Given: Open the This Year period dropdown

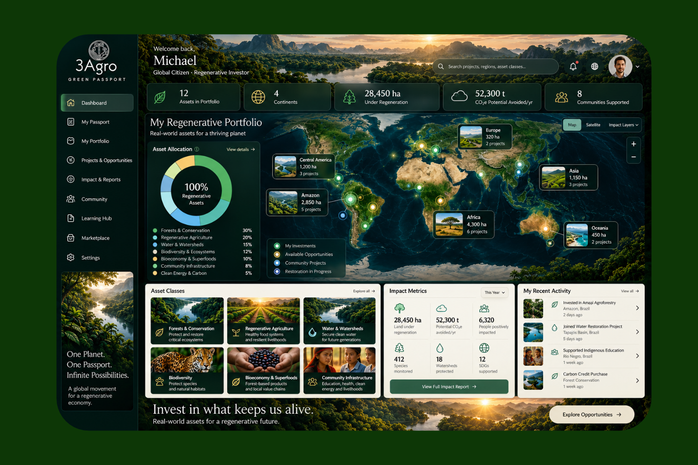Looking at the screenshot, I should (x=494, y=292).
